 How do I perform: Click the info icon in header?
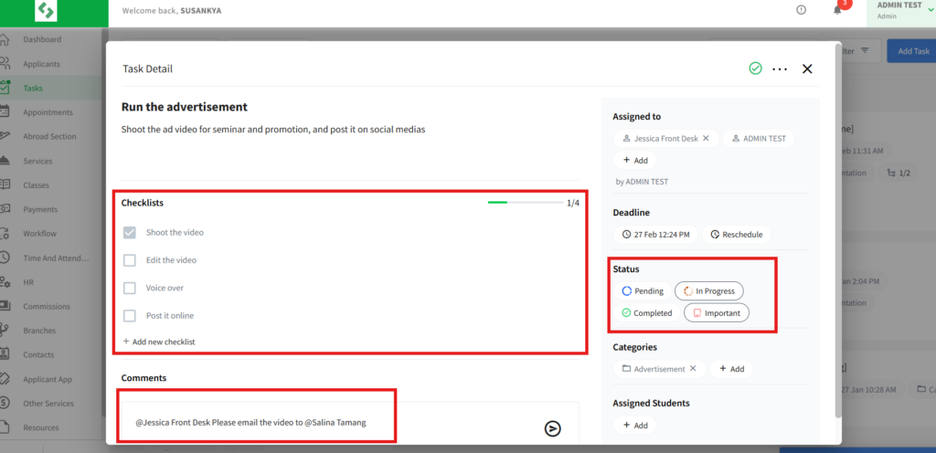(802, 10)
